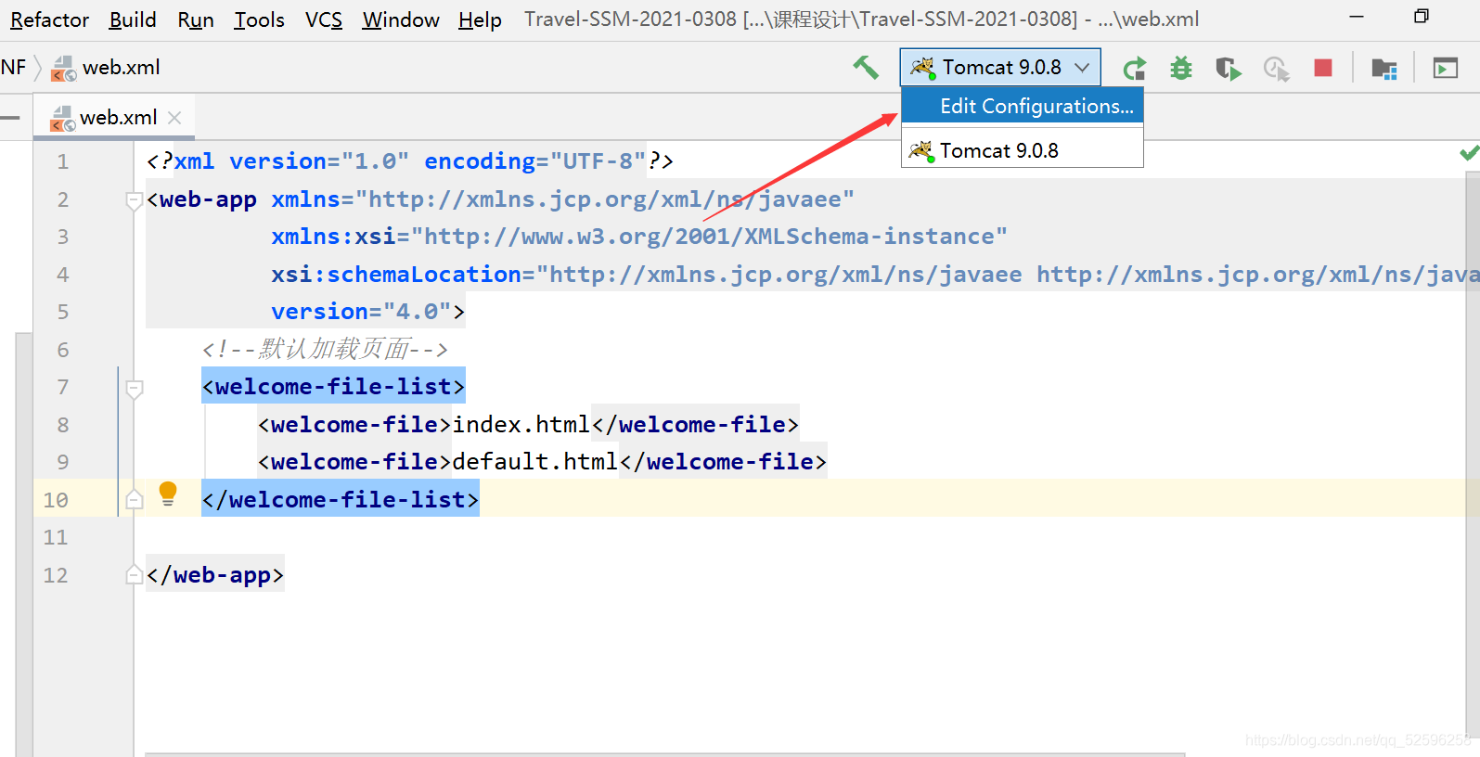This screenshot has height=757, width=1480.
Task: Click line number 11 in the gutter
Action: (x=56, y=537)
